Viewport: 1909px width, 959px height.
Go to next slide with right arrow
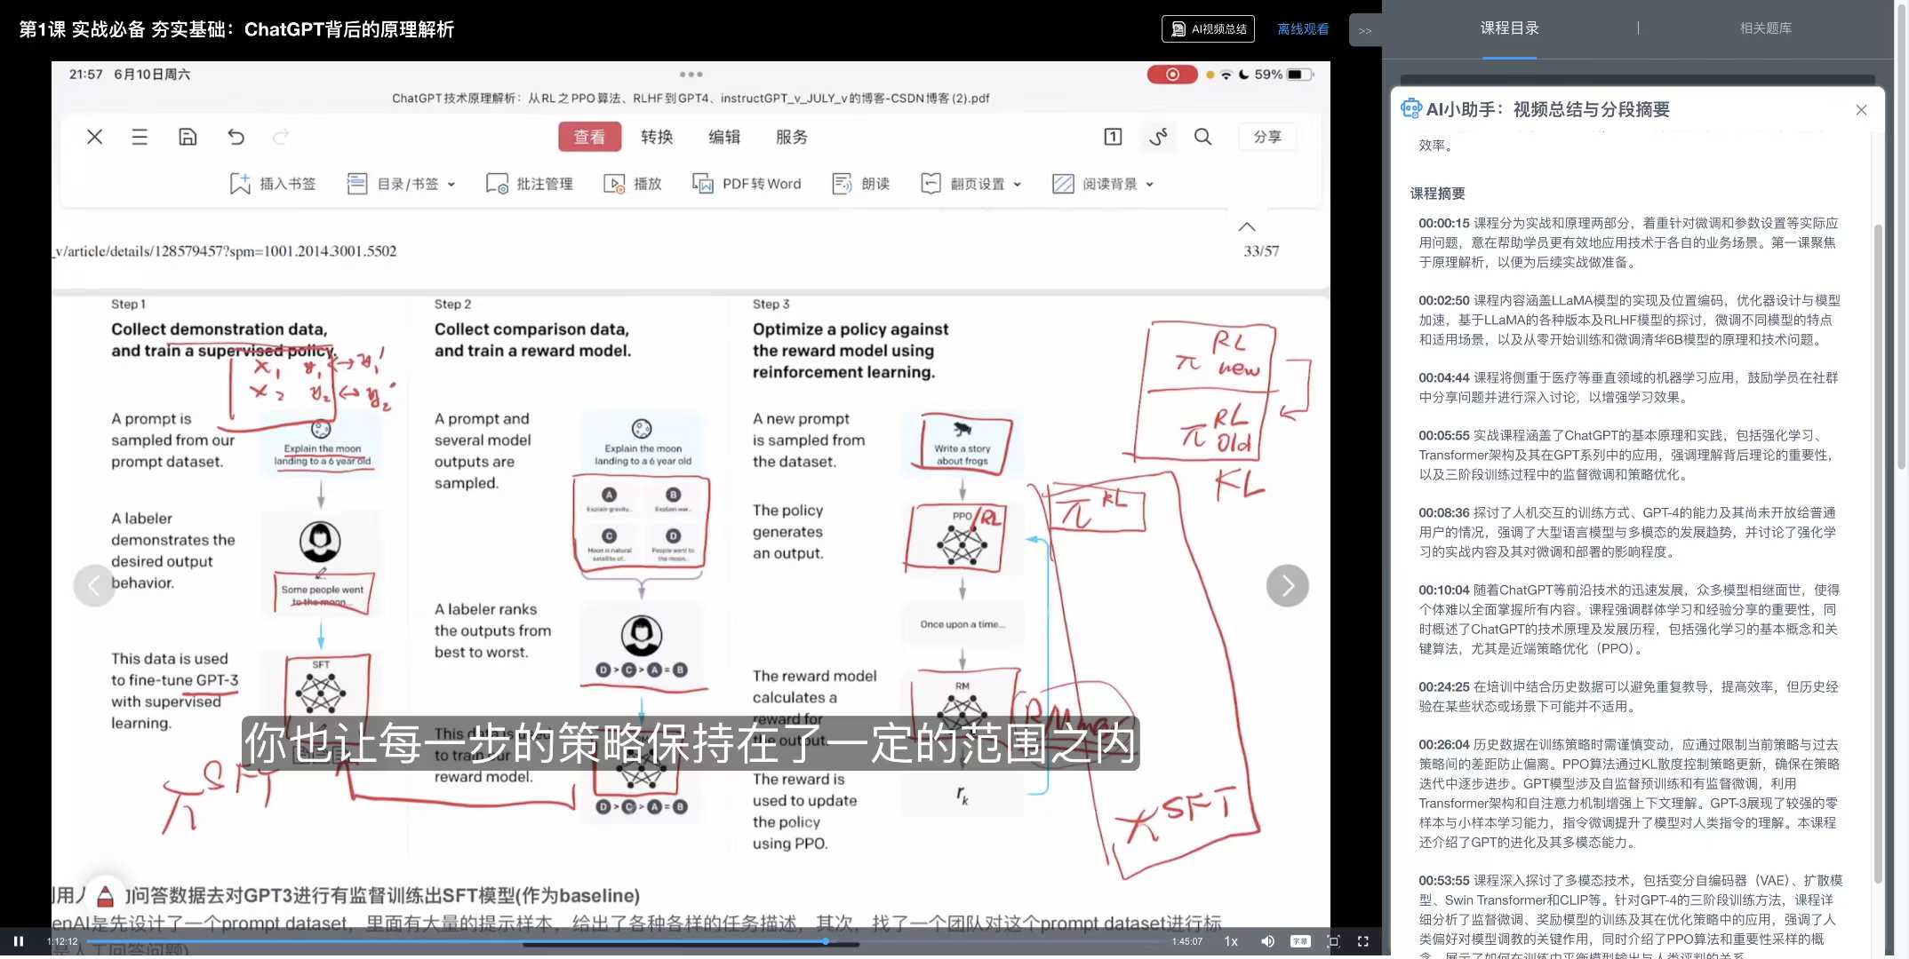point(1287,585)
